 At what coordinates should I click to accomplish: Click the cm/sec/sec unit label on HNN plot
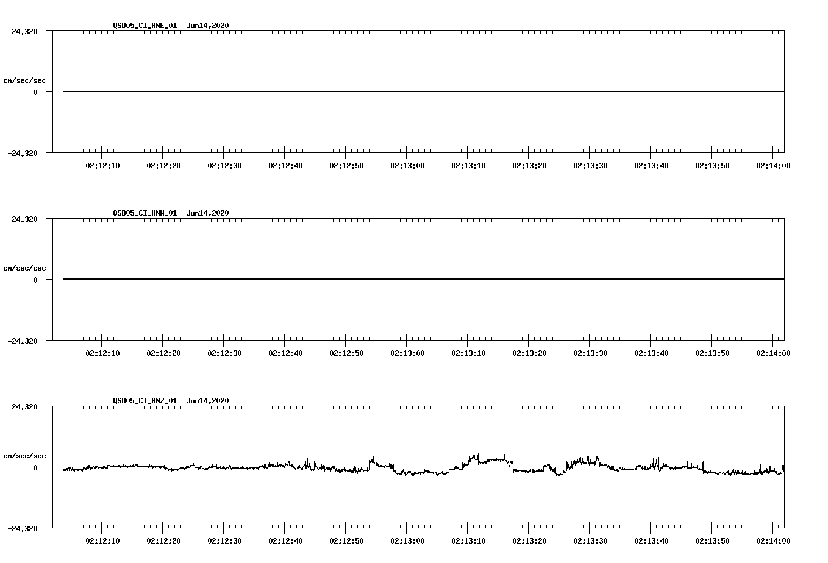coord(24,268)
